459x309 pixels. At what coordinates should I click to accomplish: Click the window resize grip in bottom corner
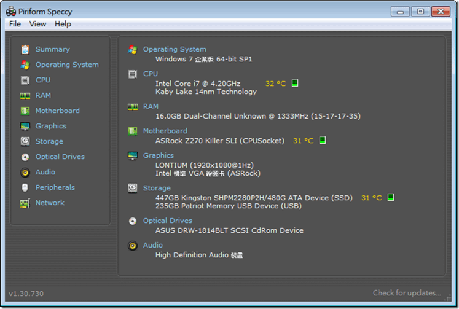pos(447,298)
